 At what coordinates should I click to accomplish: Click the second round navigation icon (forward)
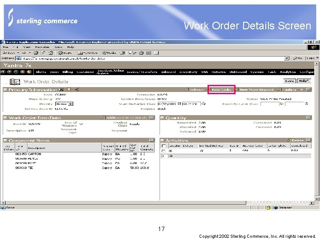coord(9,72)
